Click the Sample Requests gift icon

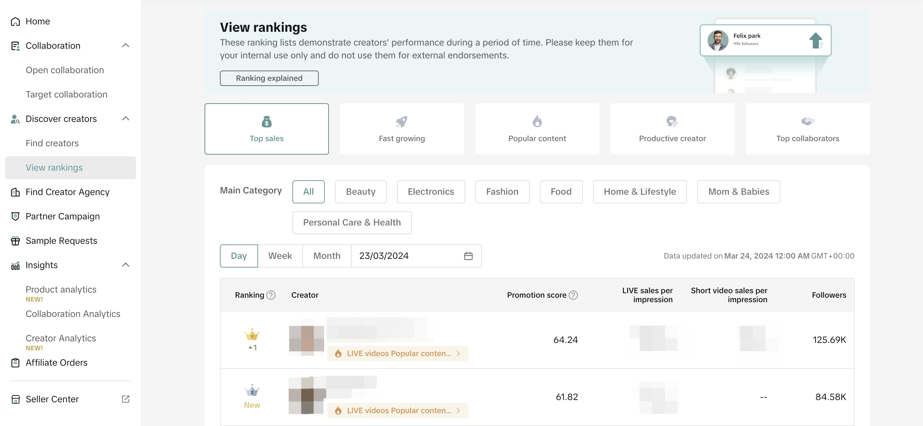click(x=15, y=241)
